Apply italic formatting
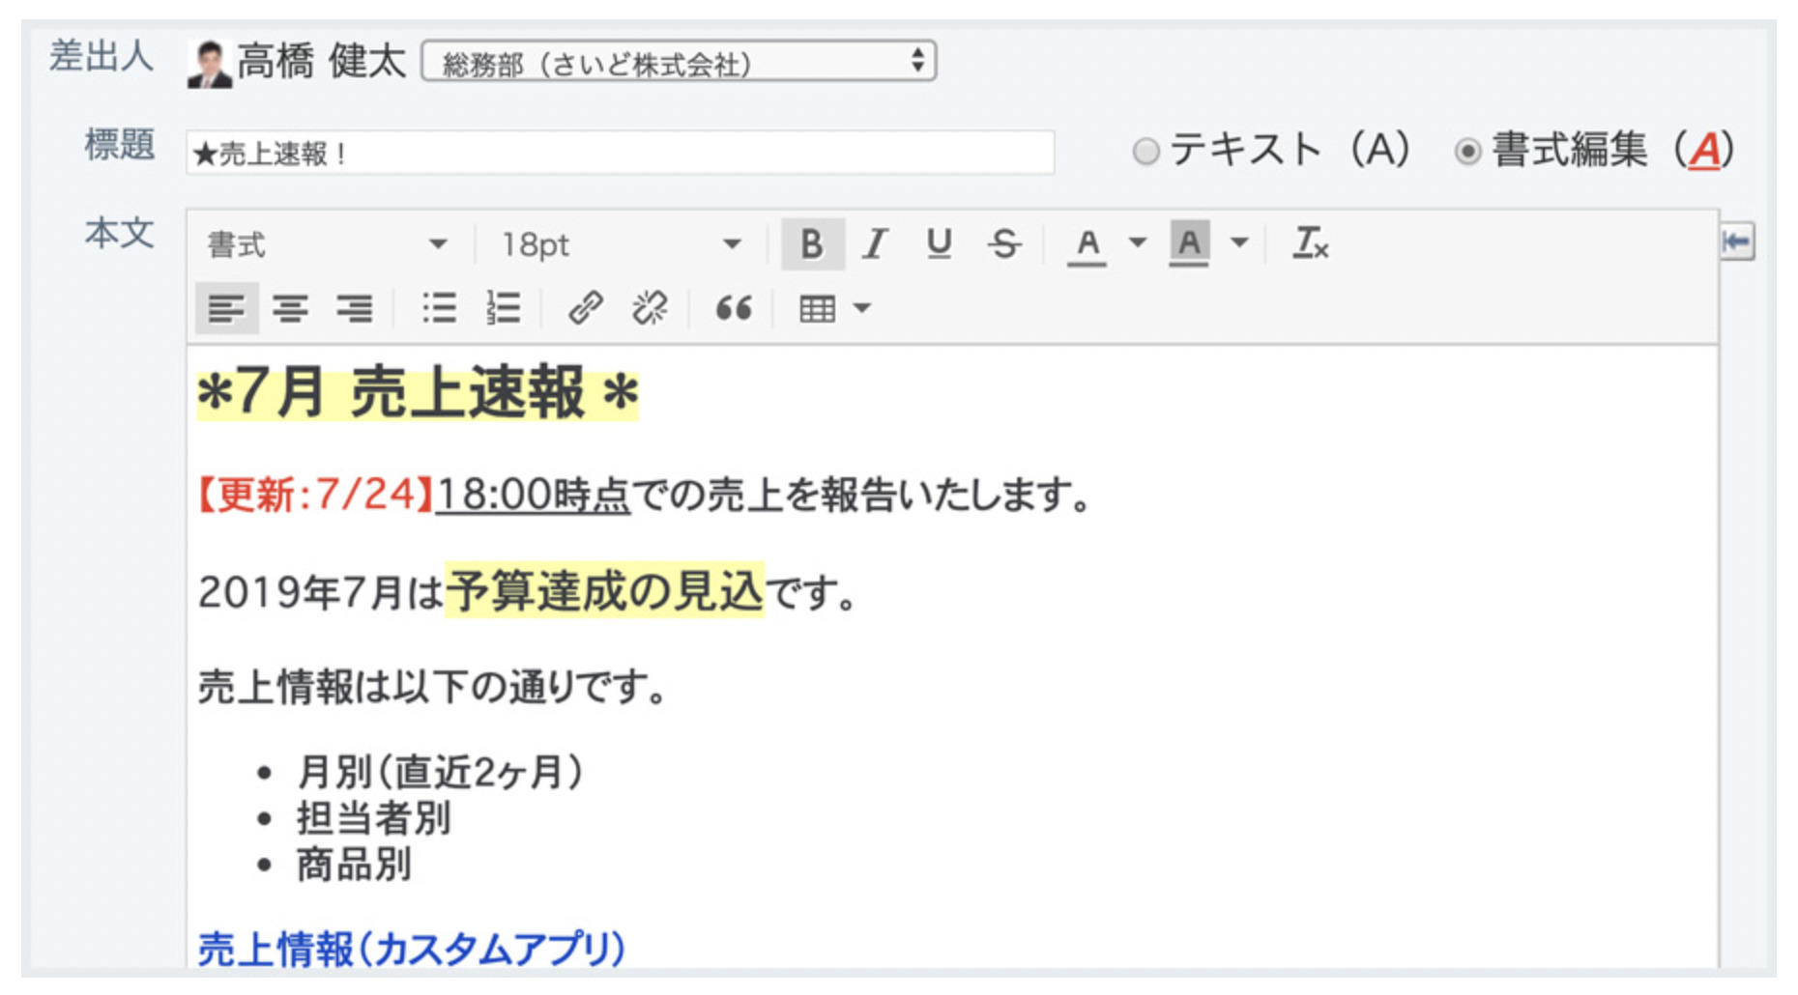This screenshot has width=1798, height=995. (875, 244)
